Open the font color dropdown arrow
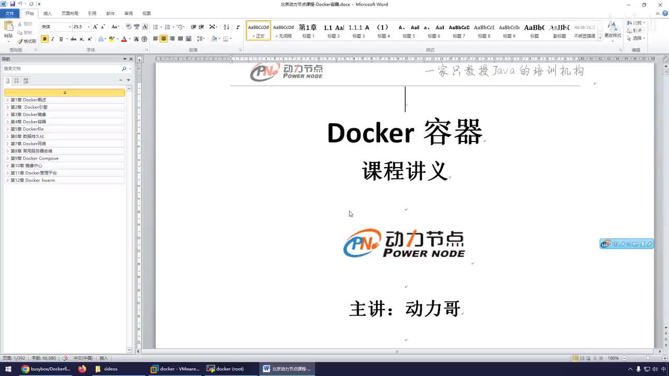 130,39
